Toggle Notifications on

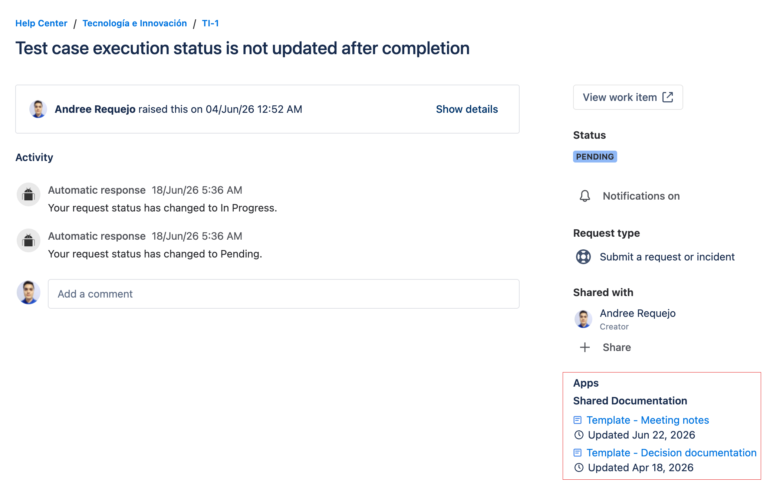(629, 196)
